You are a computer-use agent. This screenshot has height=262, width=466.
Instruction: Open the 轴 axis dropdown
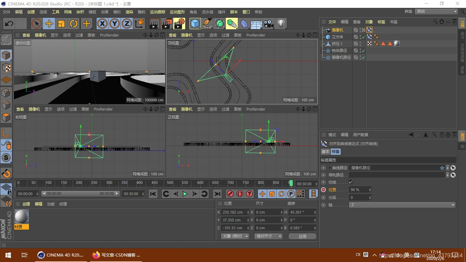click(x=402, y=205)
